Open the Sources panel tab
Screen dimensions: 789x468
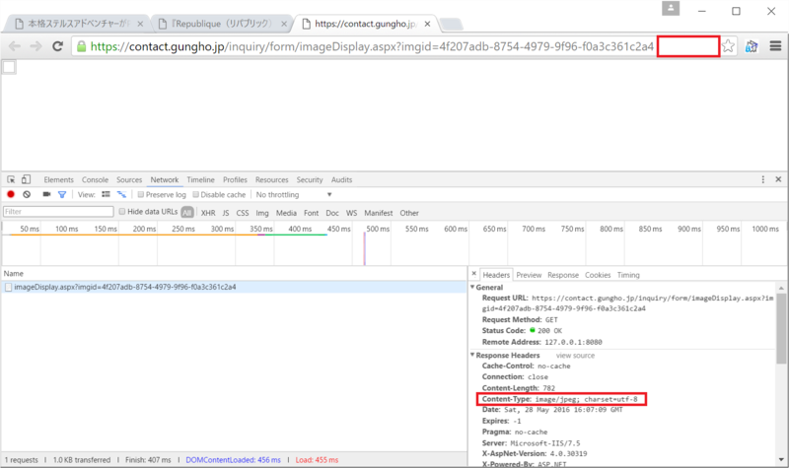129,180
